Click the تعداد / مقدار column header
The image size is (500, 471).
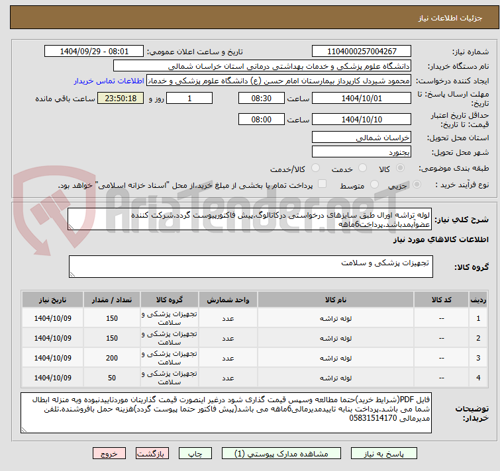(x=112, y=300)
